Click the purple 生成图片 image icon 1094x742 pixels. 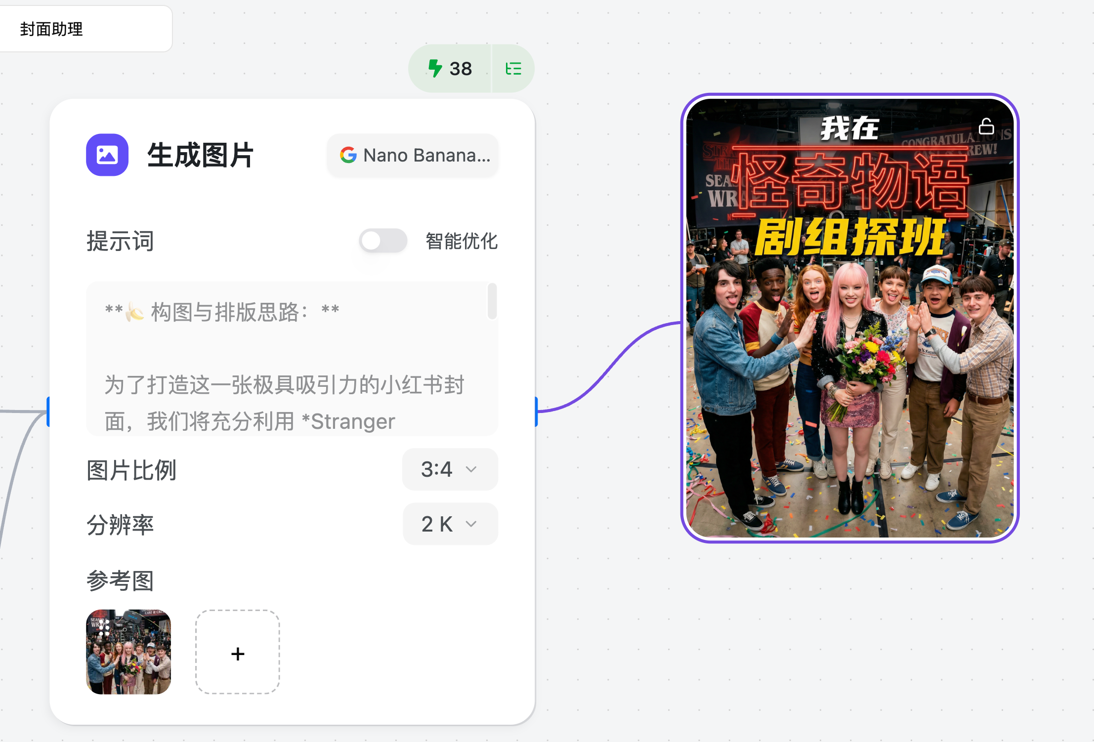pos(107,155)
